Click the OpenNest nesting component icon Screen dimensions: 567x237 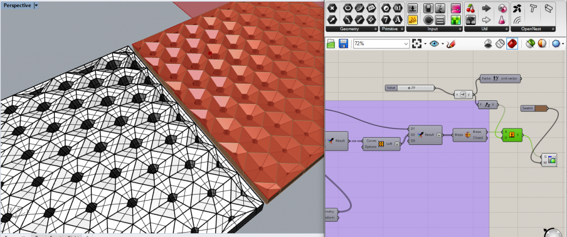tap(517, 8)
